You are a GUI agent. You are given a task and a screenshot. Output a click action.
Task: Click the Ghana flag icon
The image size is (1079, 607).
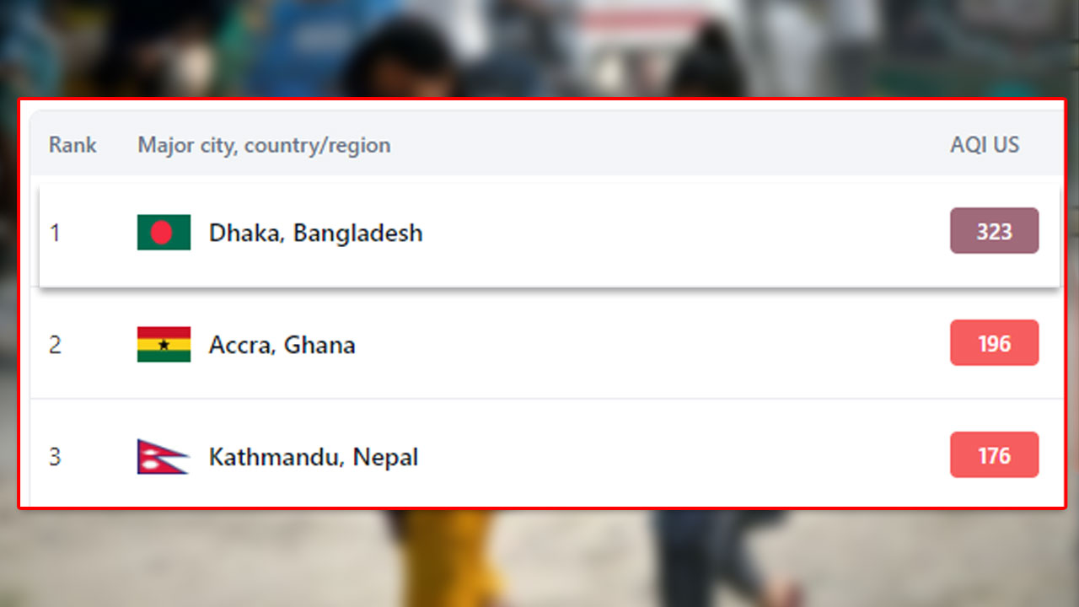point(164,344)
